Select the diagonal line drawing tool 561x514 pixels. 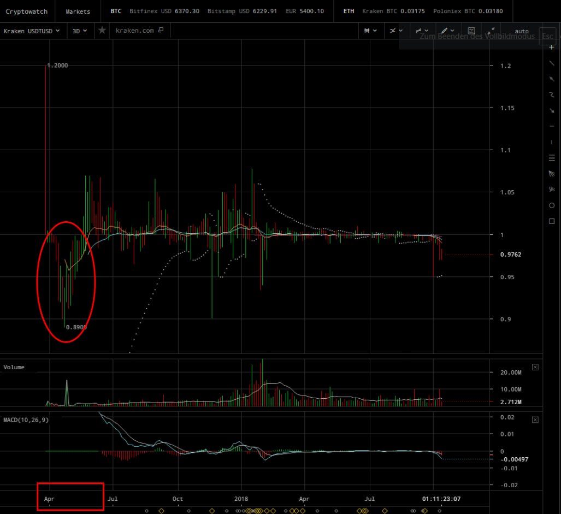(x=552, y=63)
